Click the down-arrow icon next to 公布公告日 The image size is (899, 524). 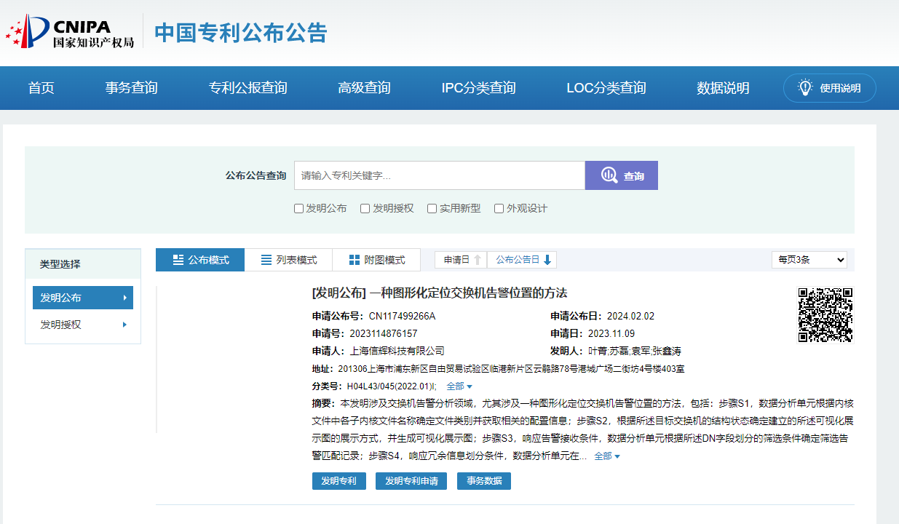[x=547, y=260]
